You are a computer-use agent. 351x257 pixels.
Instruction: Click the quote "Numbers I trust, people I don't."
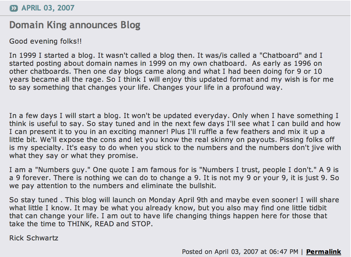click(x=259, y=170)
